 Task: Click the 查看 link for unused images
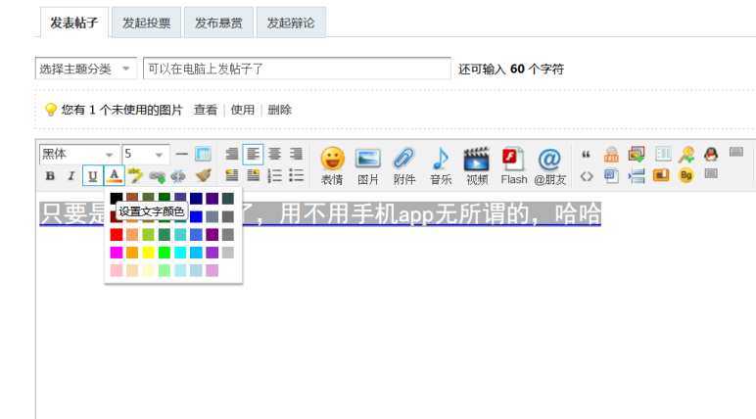tap(206, 110)
